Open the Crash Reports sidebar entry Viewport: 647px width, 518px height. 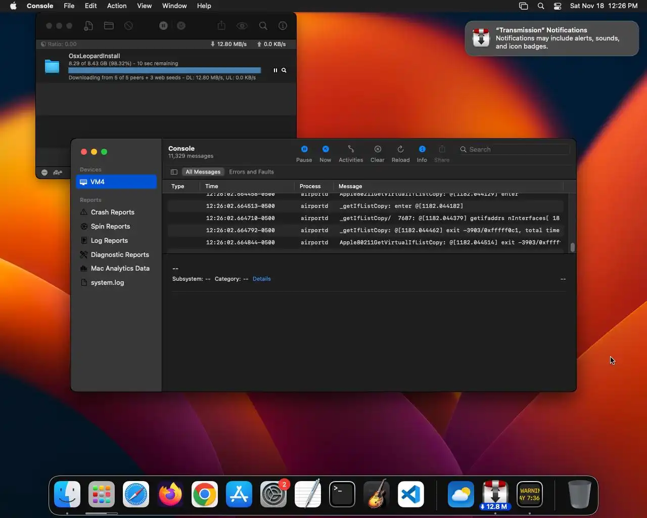click(112, 212)
